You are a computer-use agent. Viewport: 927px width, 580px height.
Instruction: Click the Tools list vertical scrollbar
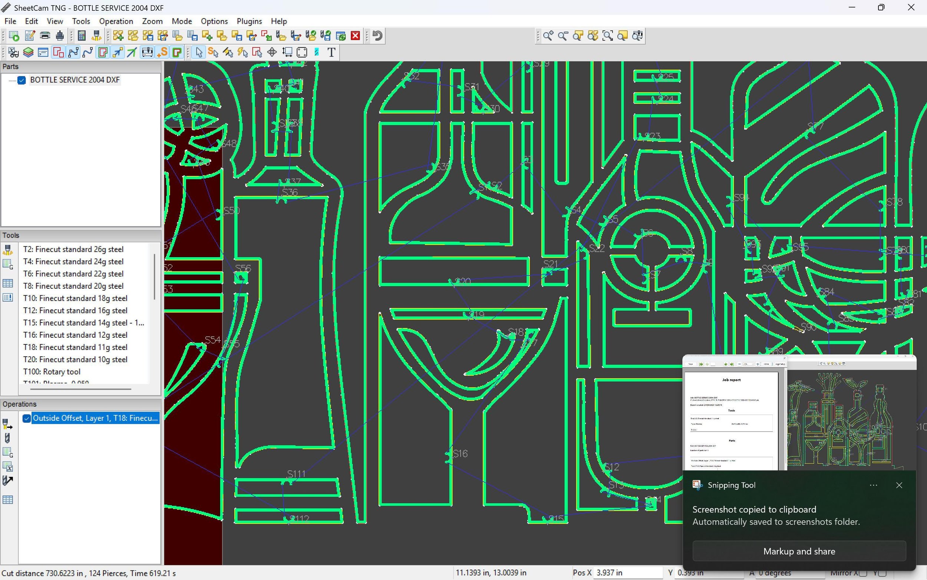(154, 276)
